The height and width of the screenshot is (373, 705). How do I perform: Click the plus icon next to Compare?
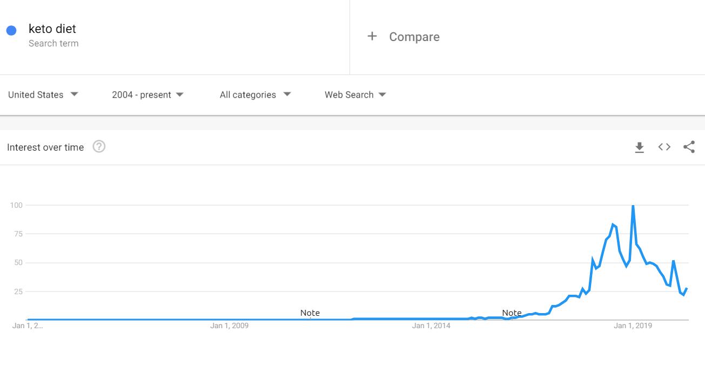click(x=372, y=36)
